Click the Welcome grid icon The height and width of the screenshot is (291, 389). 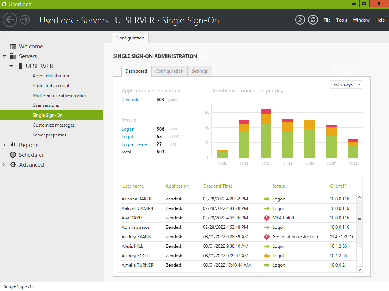click(13, 46)
